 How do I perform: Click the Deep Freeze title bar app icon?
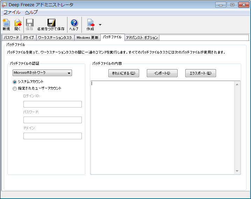5,5
